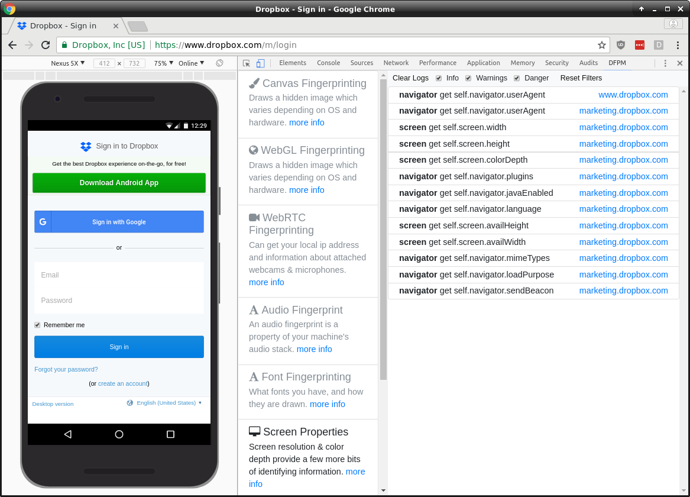The height and width of the screenshot is (497, 690).
Task: Open the Forgot your password link
Action: (x=66, y=369)
